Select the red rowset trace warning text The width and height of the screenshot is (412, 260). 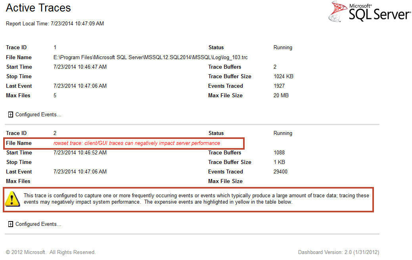[137, 143]
